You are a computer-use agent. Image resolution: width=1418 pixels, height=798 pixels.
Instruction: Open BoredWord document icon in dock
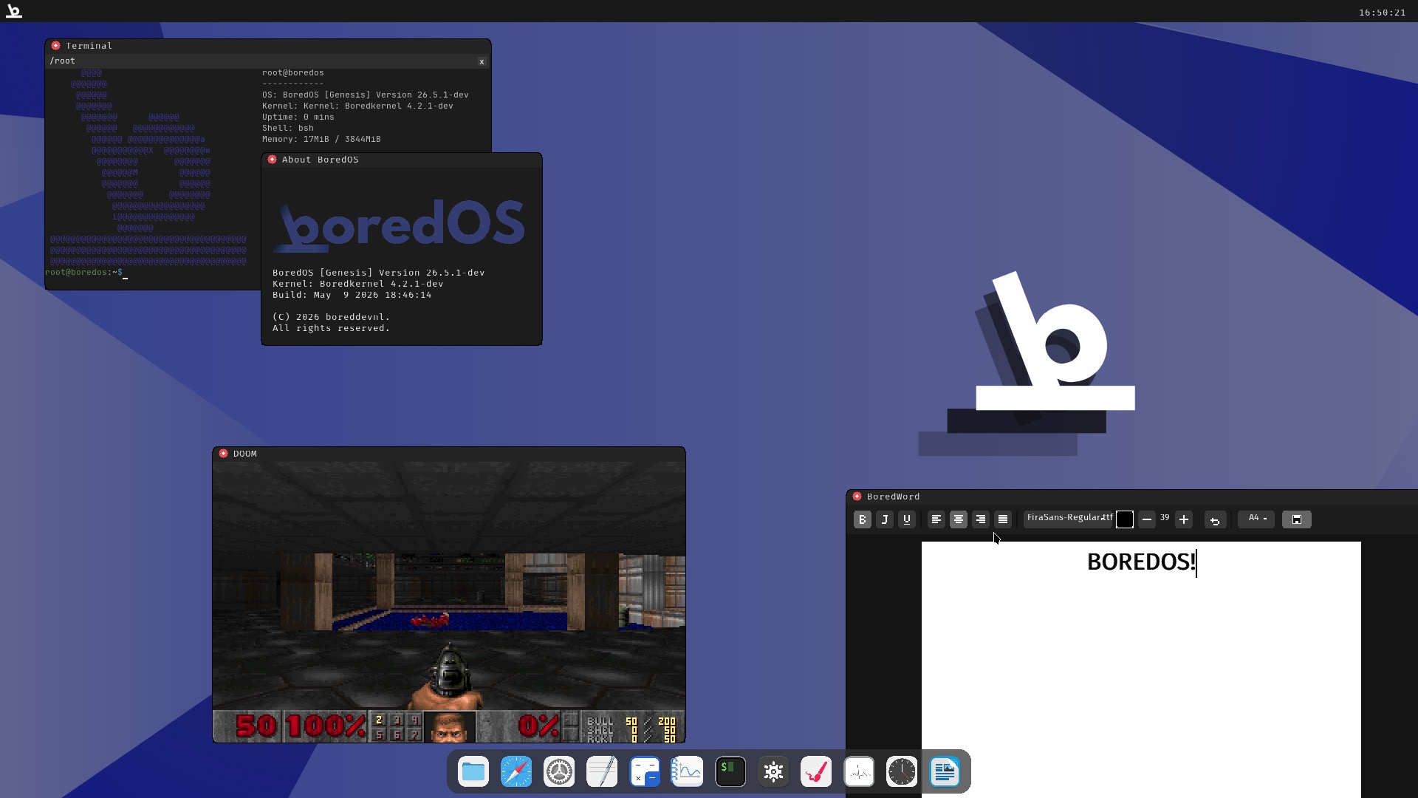pos(945,772)
